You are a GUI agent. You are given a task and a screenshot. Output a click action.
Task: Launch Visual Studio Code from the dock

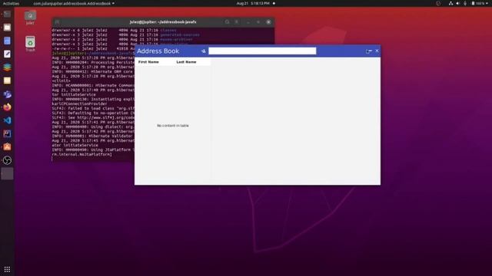pos(7,120)
